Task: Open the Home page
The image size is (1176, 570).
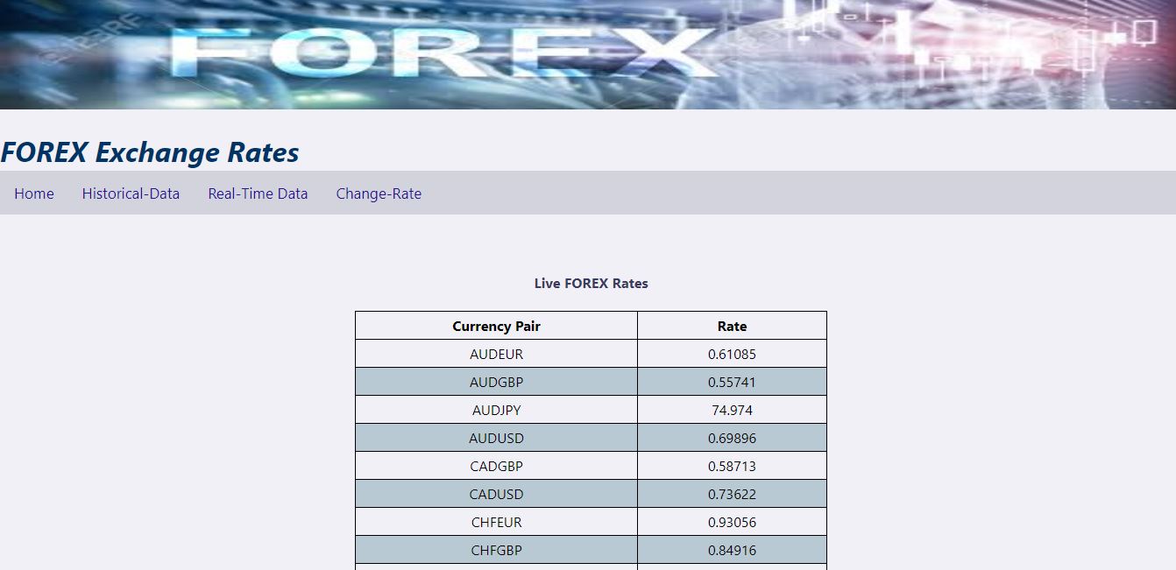Action: [x=33, y=194]
